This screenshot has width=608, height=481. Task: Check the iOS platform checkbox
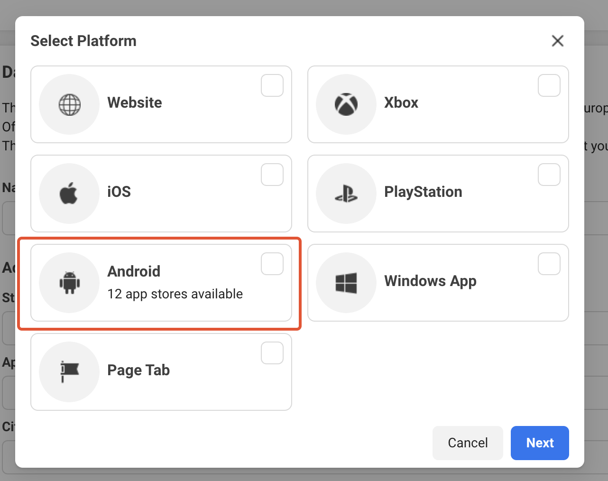(272, 175)
